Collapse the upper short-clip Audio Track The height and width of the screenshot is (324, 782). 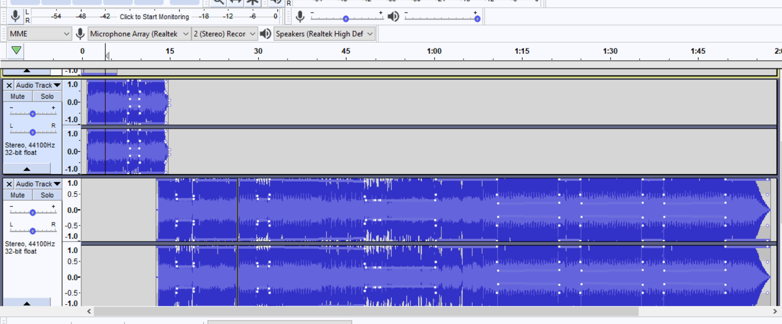point(27,169)
